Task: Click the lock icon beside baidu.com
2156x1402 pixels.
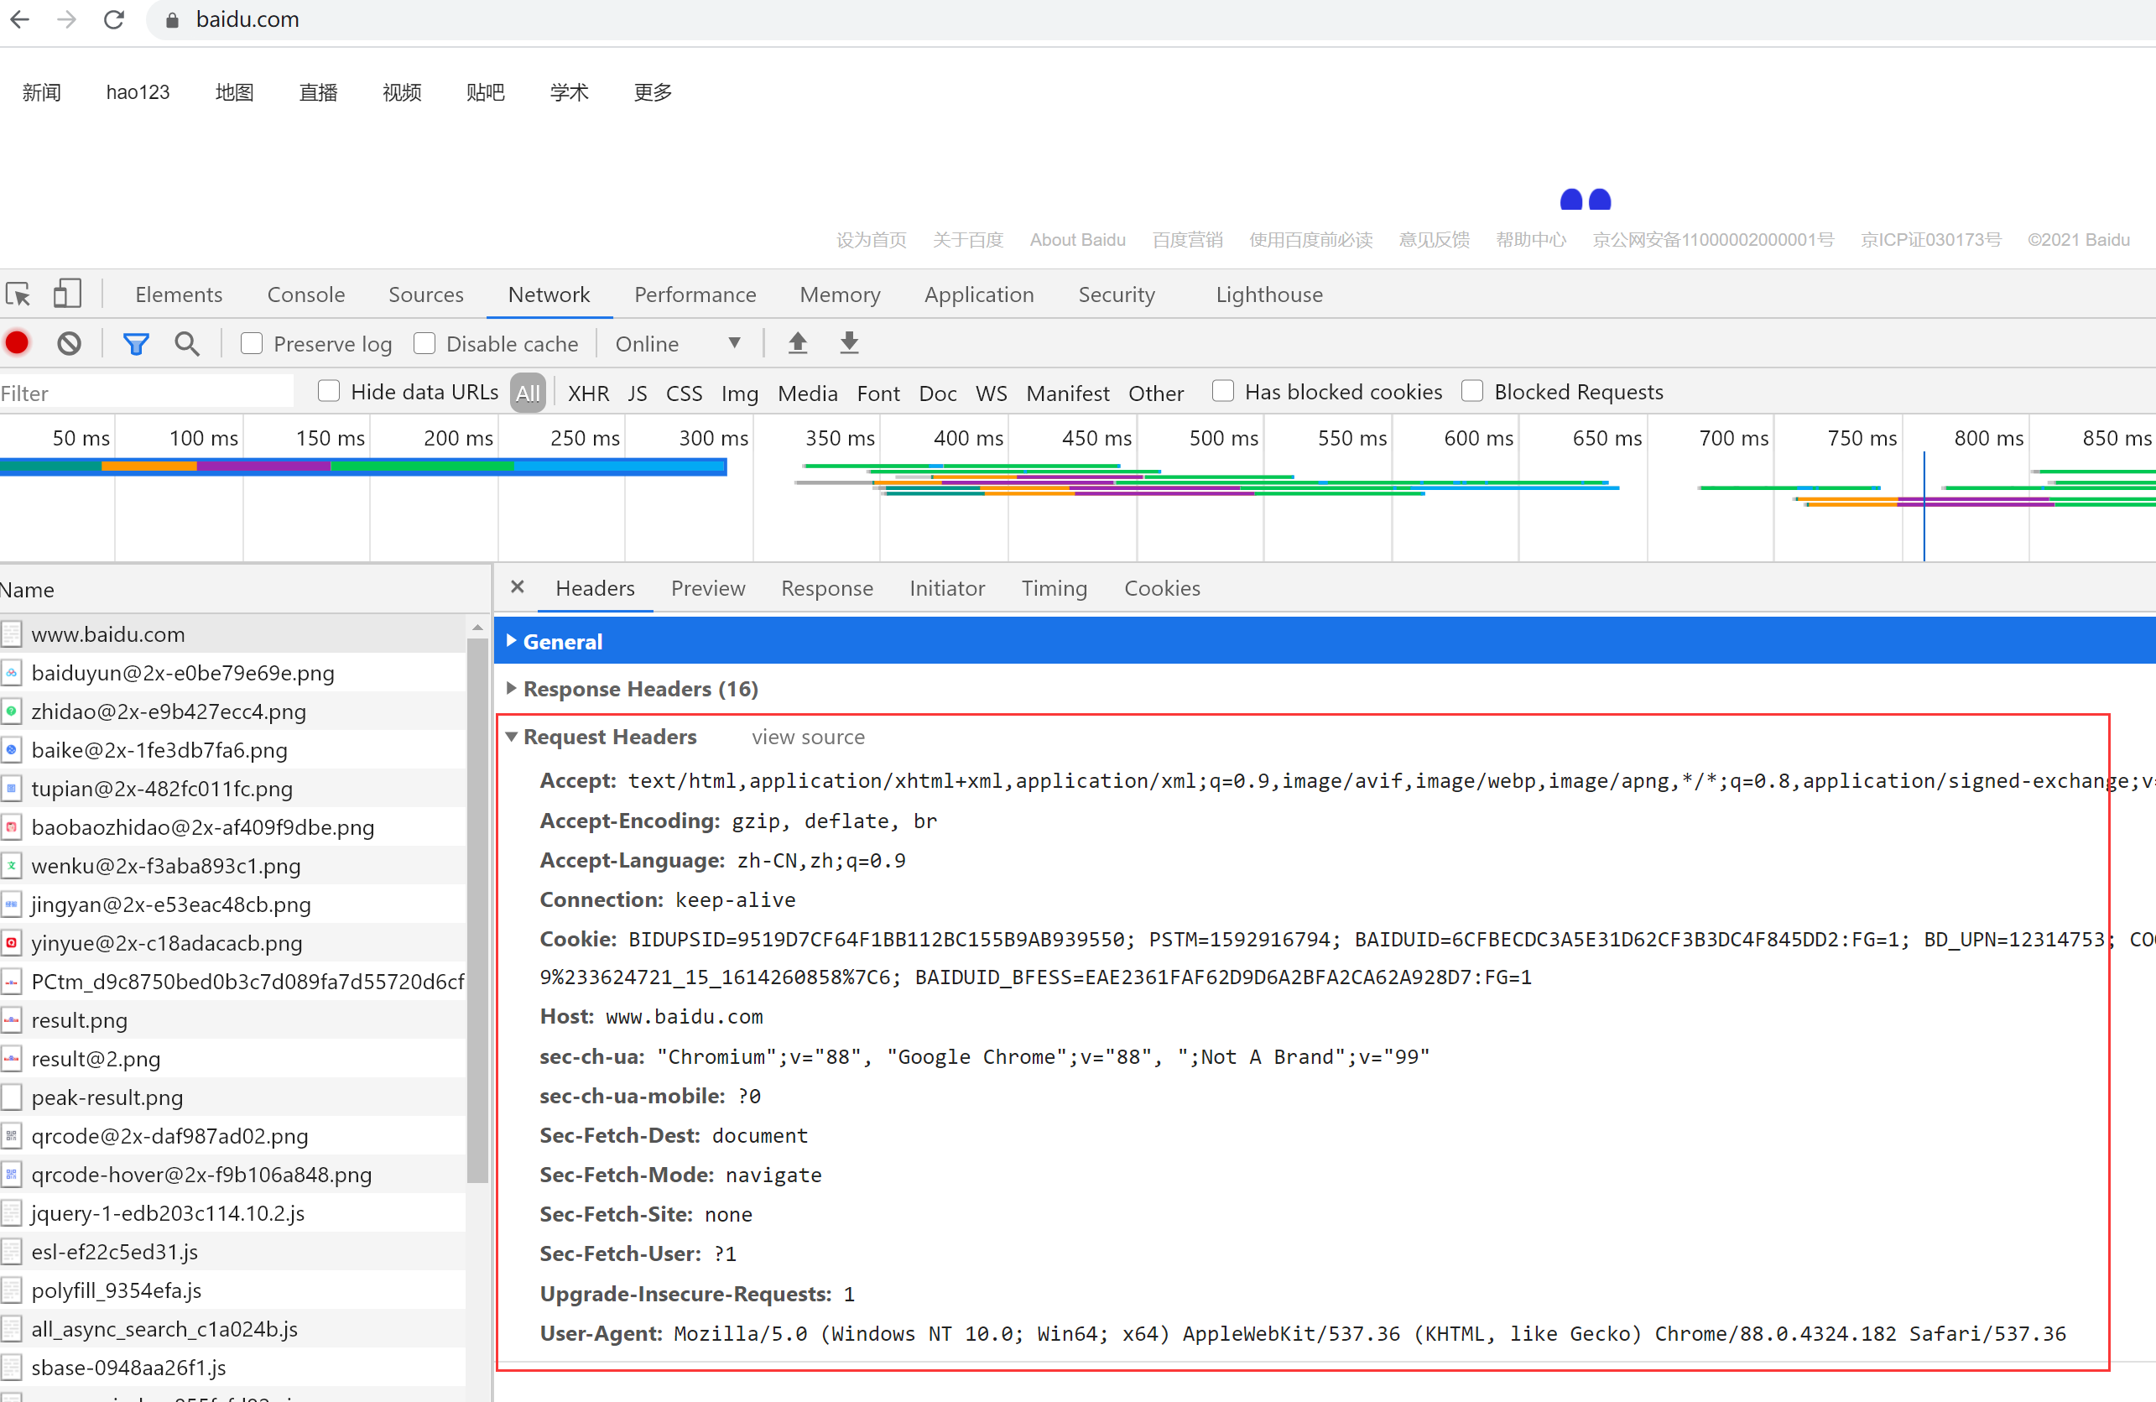Action: click(172, 20)
